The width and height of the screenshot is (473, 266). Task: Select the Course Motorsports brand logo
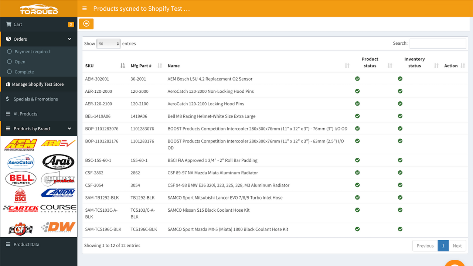pyautogui.click(x=58, y=209)
